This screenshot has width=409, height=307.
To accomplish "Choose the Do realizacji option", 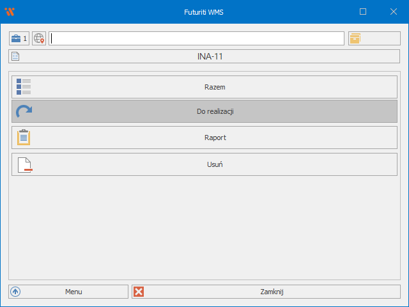I will [x=215, y=111].
